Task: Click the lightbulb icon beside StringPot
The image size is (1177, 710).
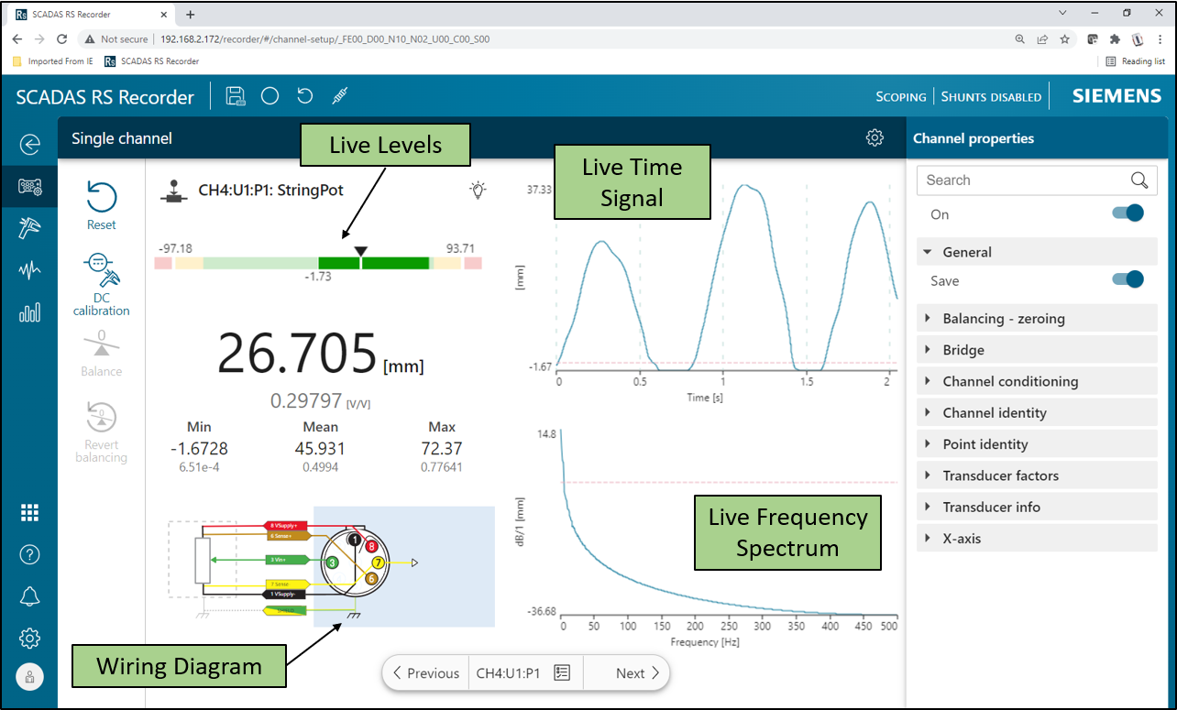Action: click(x=477, y=190)
